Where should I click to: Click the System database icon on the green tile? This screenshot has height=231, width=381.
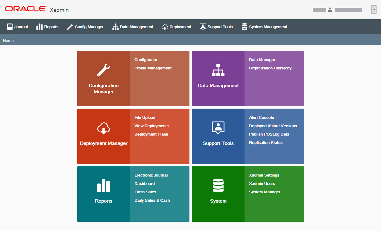(x=218, y=185)
